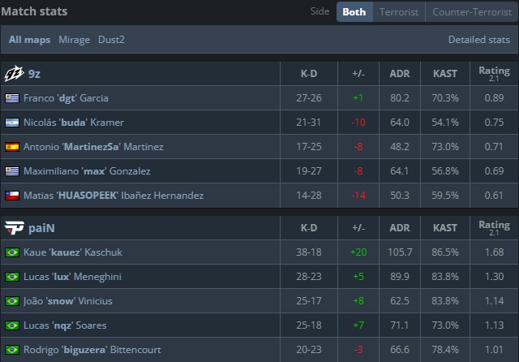519x362 pixels.
Task: Switch side filter to Counter-Terrorist
Action: coord(471,12)
